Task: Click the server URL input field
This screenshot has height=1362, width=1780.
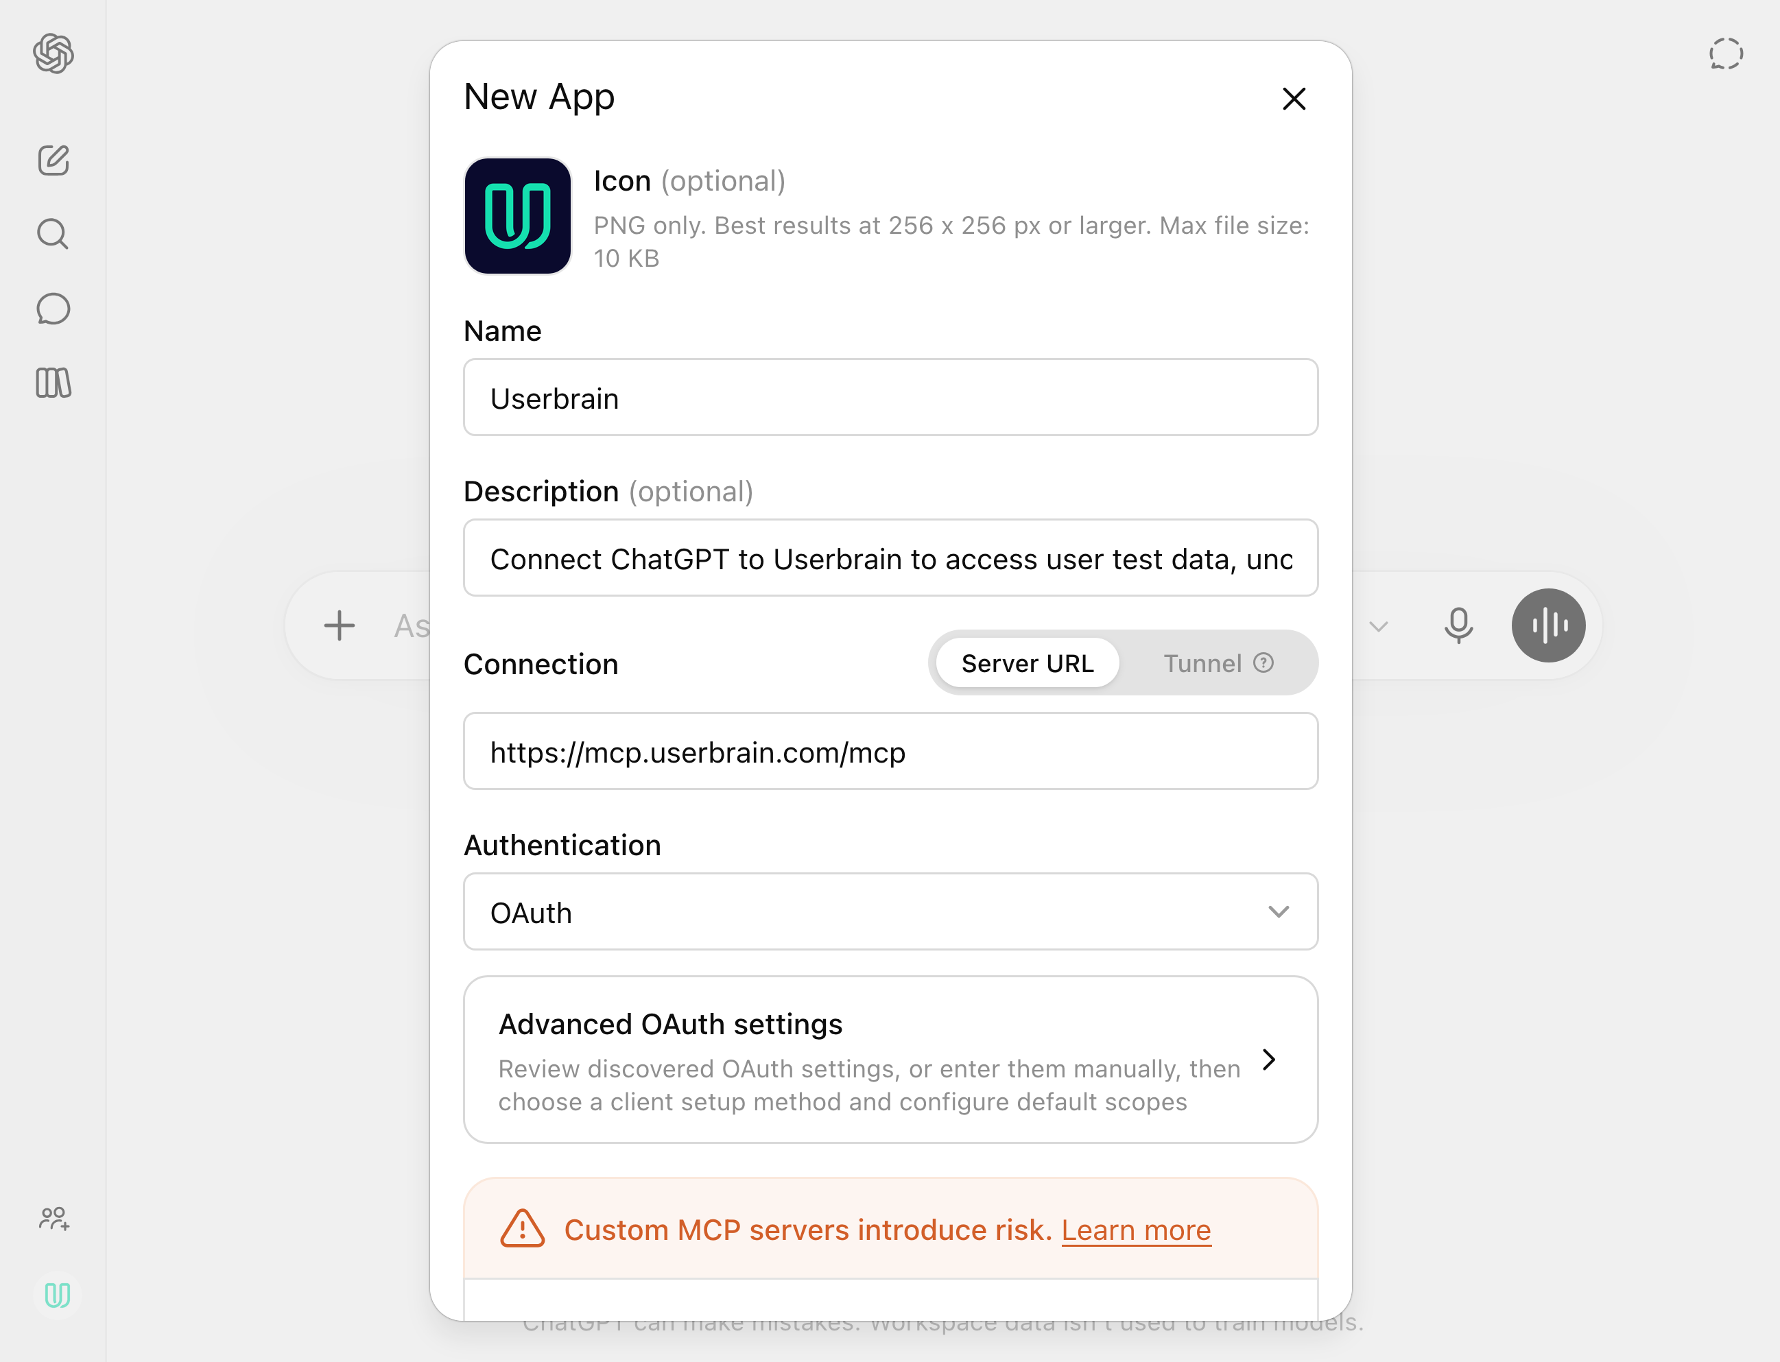Action: pyautogui.click(x=890, y=751)
